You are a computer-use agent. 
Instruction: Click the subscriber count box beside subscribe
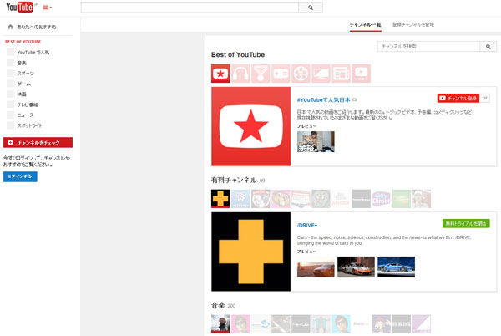click(x=484, y=98)
